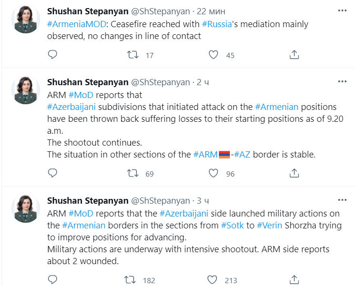Open more options on the 2 ч tweet
This screenshot has height=286, width=355.
click(342, 82)
